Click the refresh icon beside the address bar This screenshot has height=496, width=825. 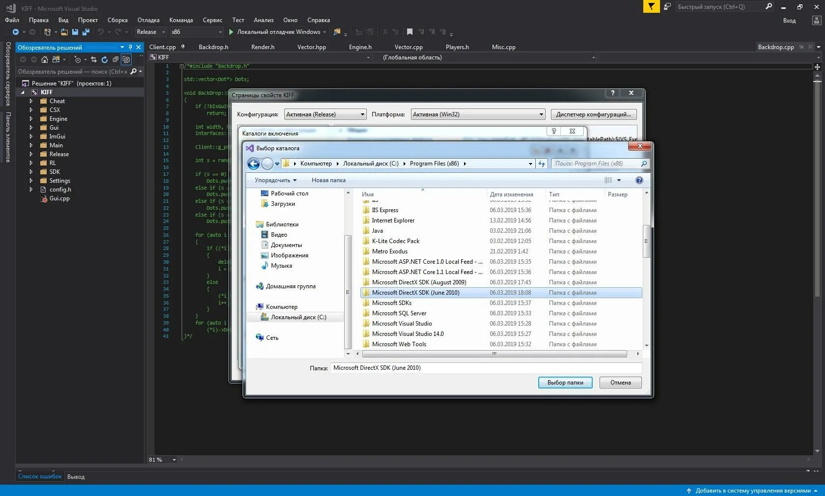[x=542, y=164]
